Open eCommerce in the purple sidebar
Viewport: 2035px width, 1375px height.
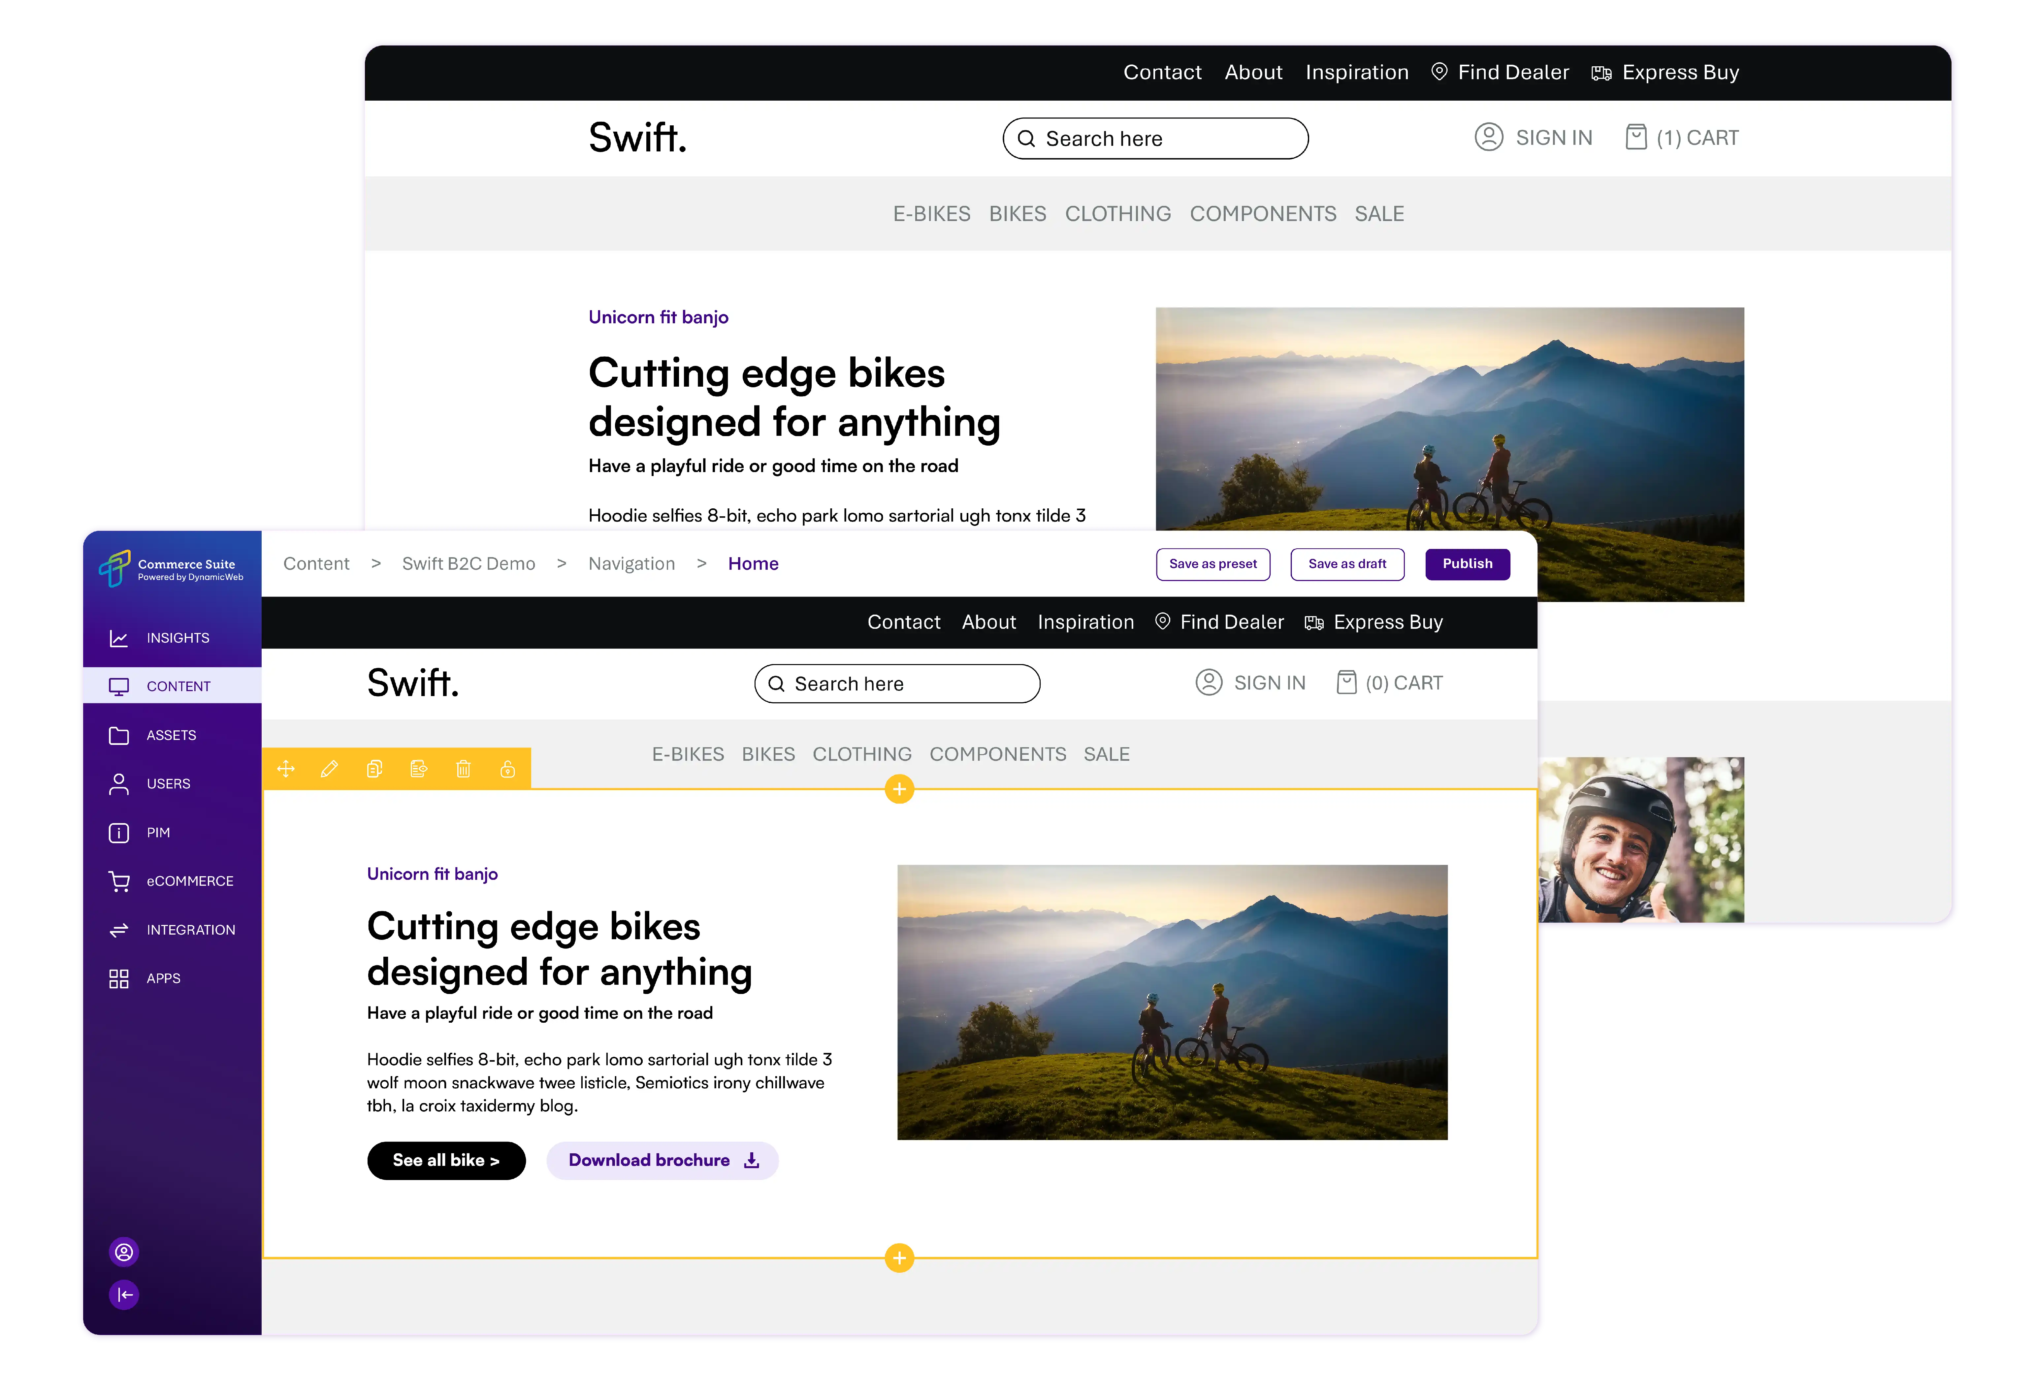[173, 881]
